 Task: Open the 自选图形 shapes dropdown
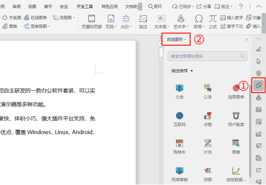(x=176, y=39)
